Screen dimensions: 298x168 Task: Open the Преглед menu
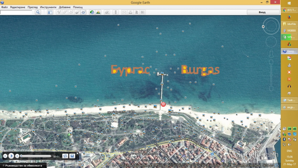click(33, 7)
